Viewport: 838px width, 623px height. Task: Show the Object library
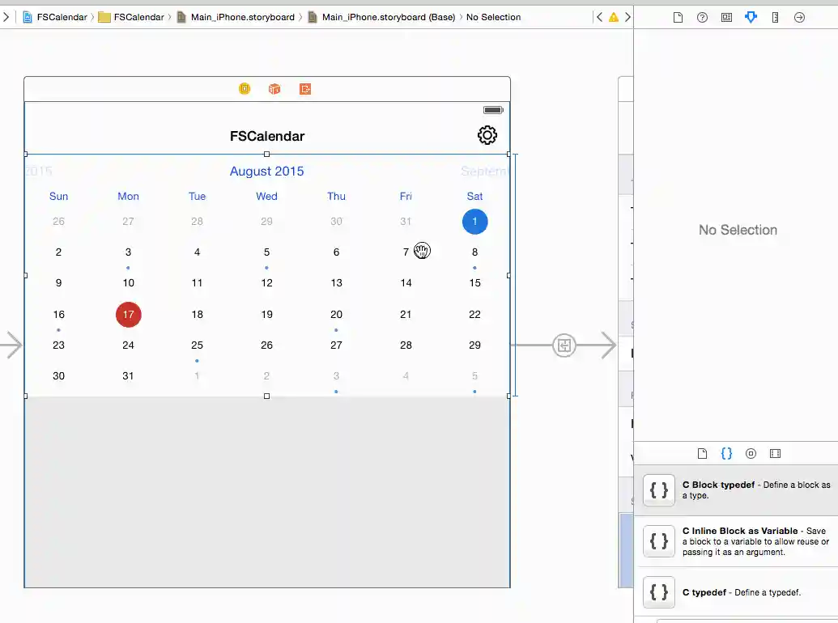click(751, 454)
